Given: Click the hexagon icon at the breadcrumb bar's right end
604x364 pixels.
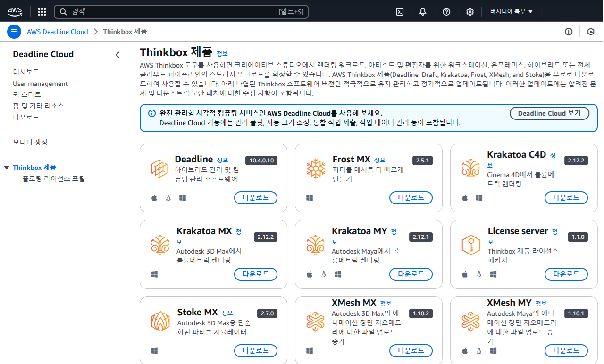Looking at the screenshot, I should pyautogui.click(x=590, y=32).
